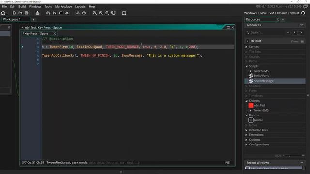Click the Views list icon
The width and height of the screenshot is (310, 174).
pyautogui.click(x=302, y=41)
